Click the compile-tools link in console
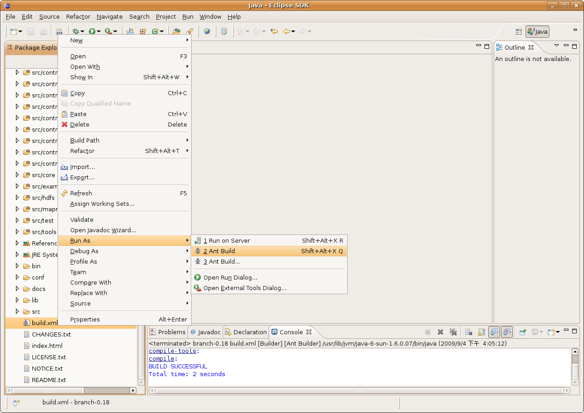 pyautogui.click(x=172, y=351)
